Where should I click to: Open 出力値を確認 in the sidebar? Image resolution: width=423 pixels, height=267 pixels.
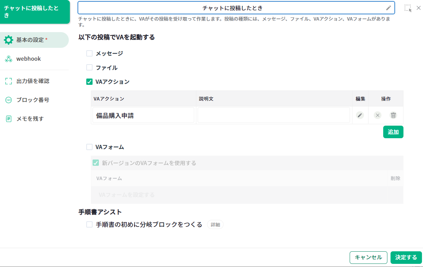34,81
